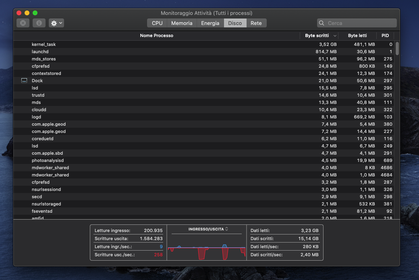Click the Dati scritti/sec 2,40 MB value

pos(309,255)
